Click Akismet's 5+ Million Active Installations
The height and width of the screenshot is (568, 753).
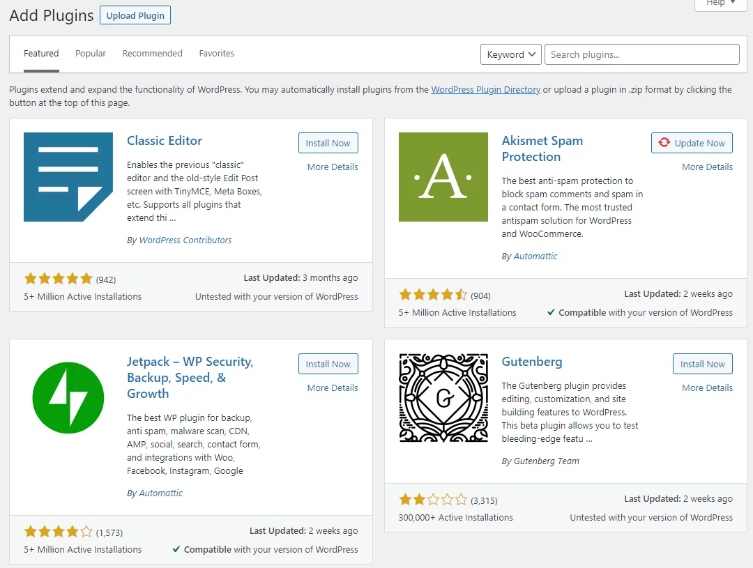pyautogui.click(x=457, y=312)
